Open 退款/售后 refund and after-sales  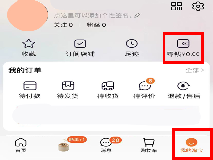(x=184, y=90)
